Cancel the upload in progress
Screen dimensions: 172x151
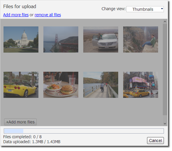pyautogui.click(x=155, y=140)
